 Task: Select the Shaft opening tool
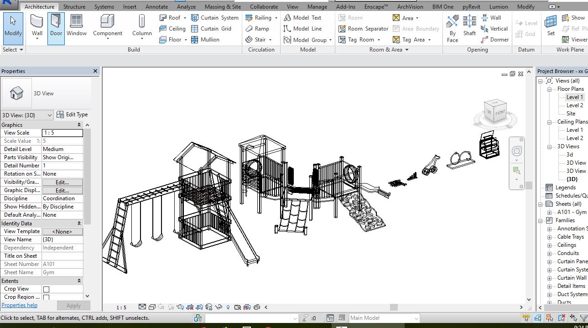click(x=469, y=26)
